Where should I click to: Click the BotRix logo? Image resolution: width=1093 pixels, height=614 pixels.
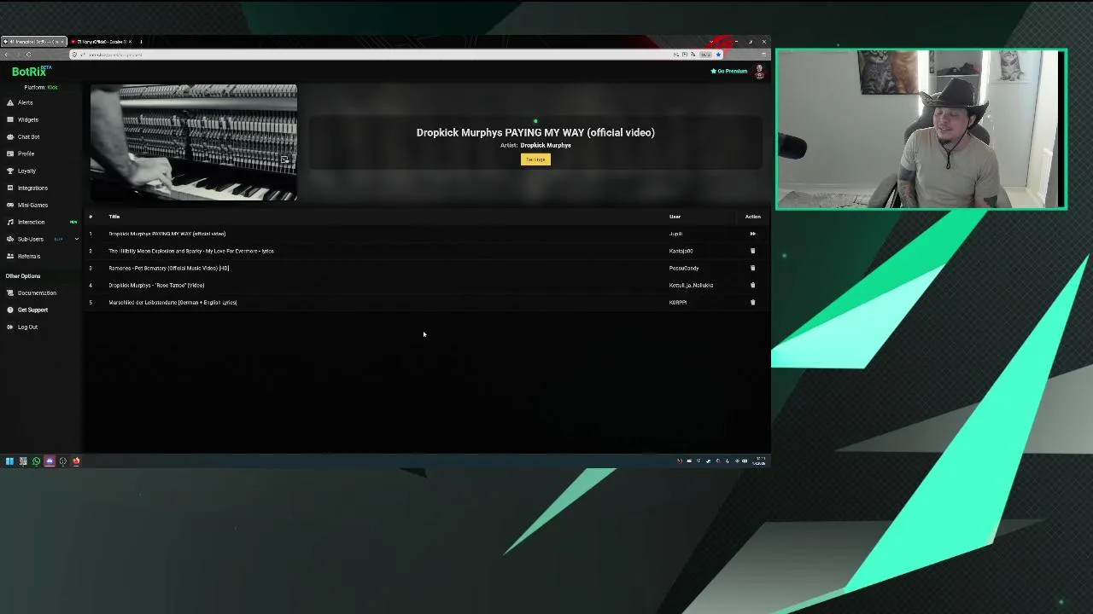[31, 72]
